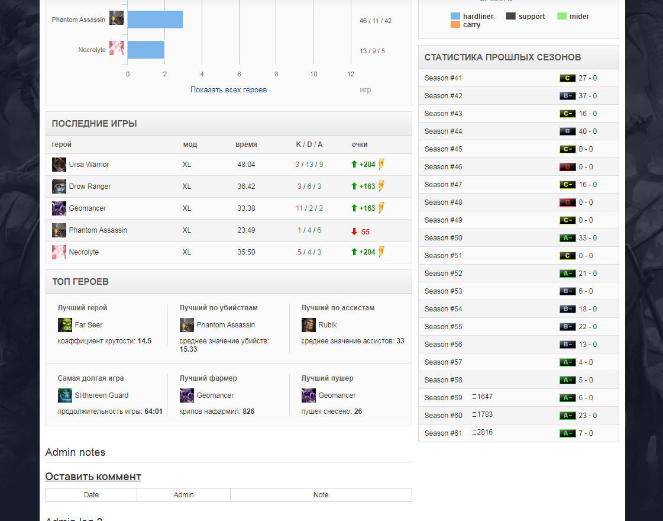Click Season #59 row label
The height and width of the screenshot is (521, 663).
click(443, 398)
